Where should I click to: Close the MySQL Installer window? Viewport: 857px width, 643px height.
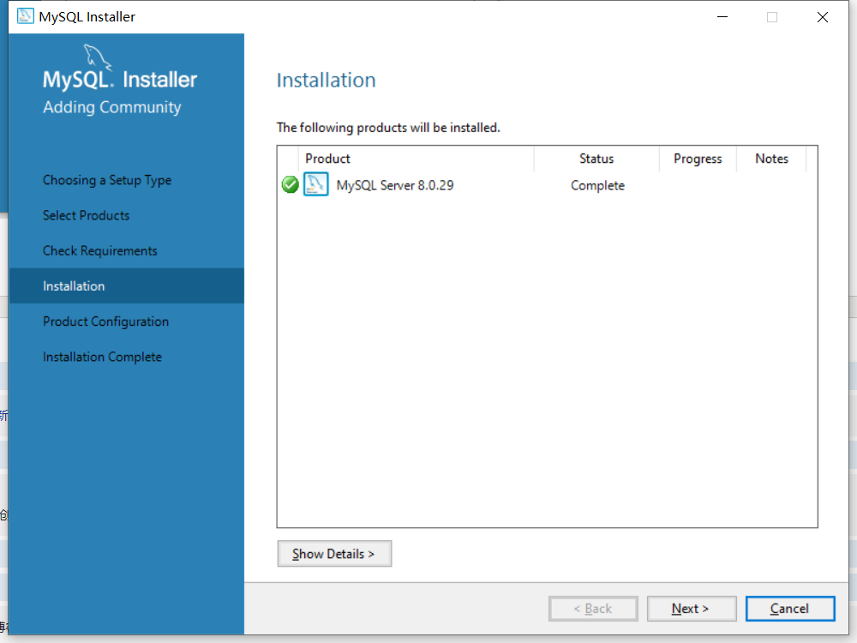click(x=822, y=17)
